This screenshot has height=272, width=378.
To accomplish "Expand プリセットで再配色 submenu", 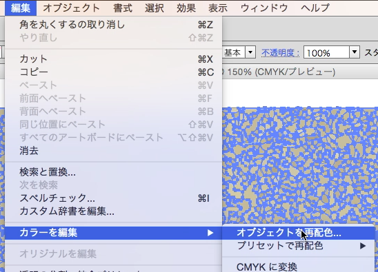I will click(299, 246).
